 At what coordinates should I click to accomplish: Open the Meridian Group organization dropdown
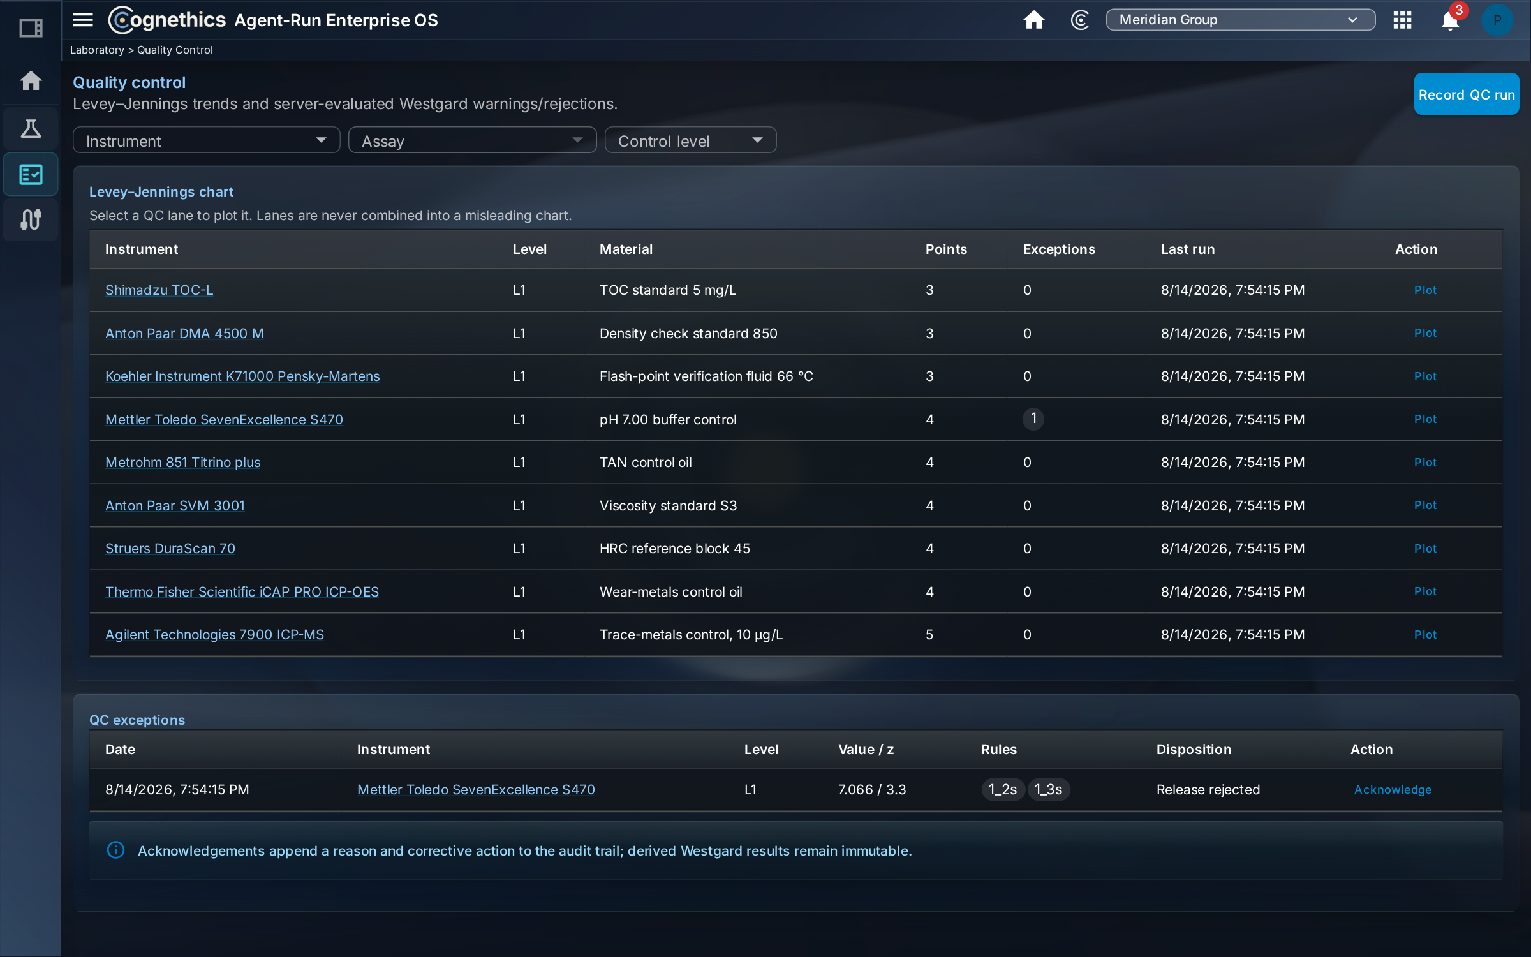1240,20
